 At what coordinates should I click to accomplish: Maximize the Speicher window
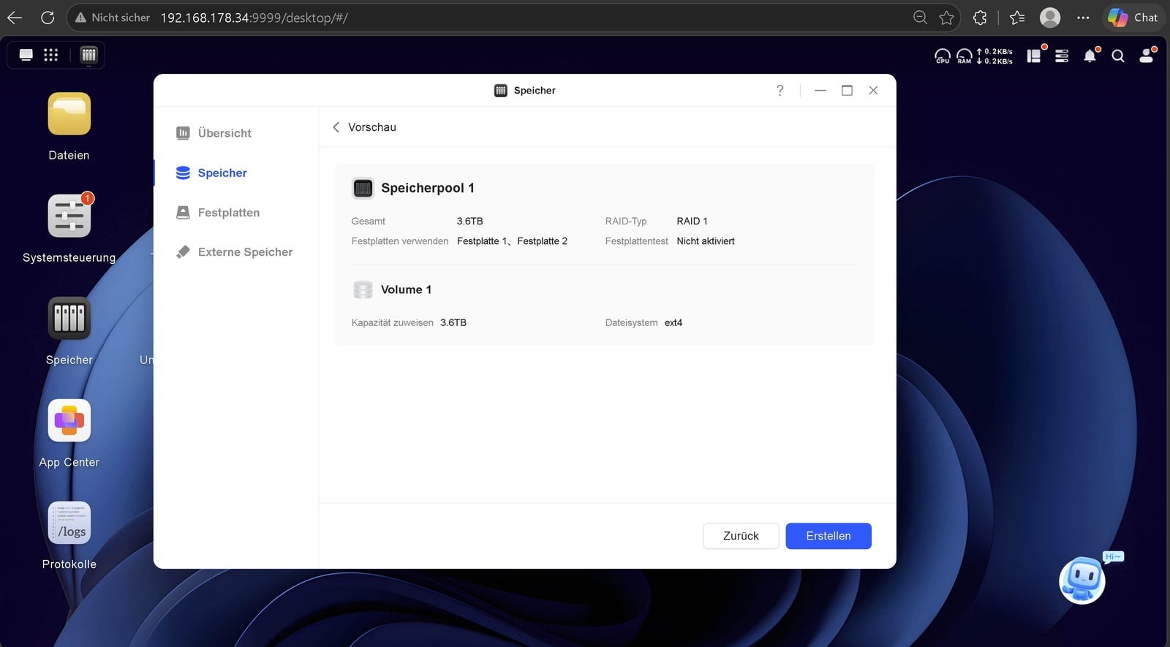[847, 91]
